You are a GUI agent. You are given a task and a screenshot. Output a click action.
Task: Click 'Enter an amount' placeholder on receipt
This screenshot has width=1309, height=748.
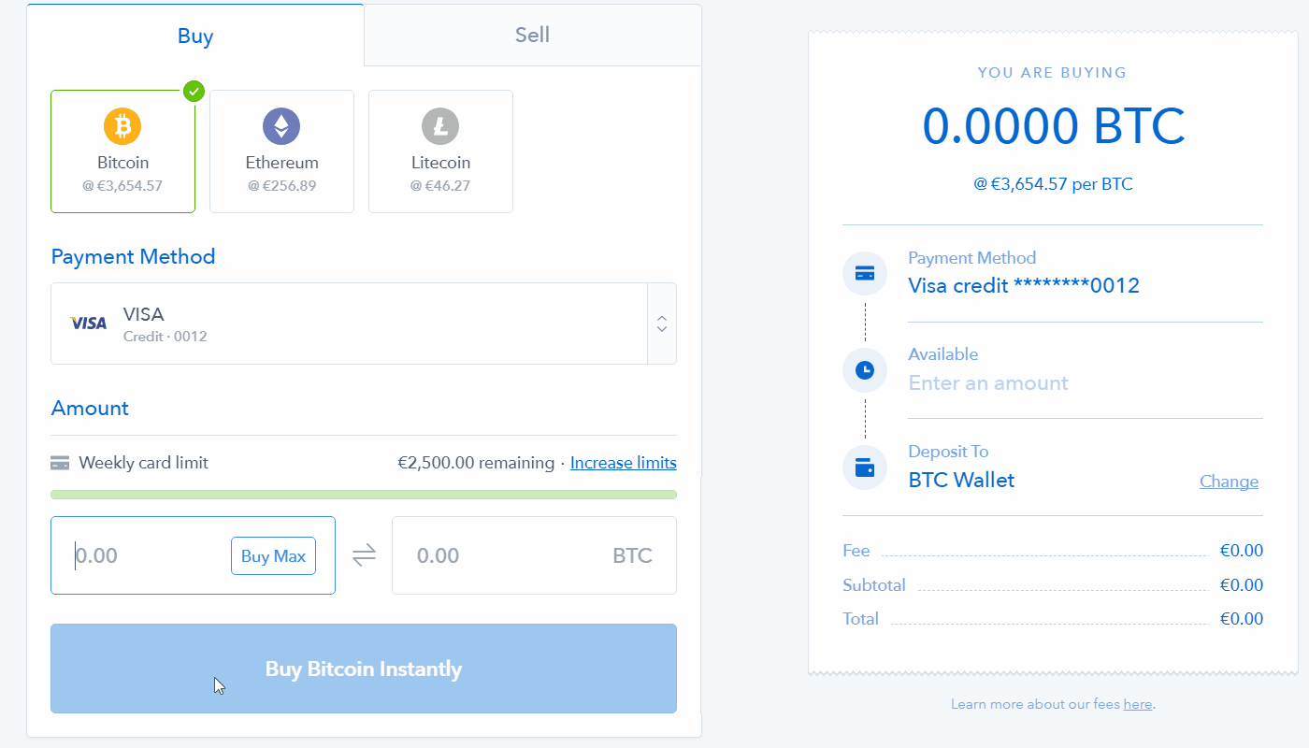[988, 383]
